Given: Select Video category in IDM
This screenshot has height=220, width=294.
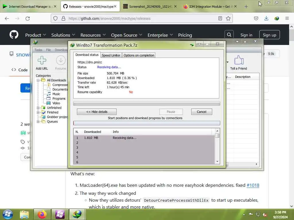Looking at the screenshot, I should [x=56, y=103].
